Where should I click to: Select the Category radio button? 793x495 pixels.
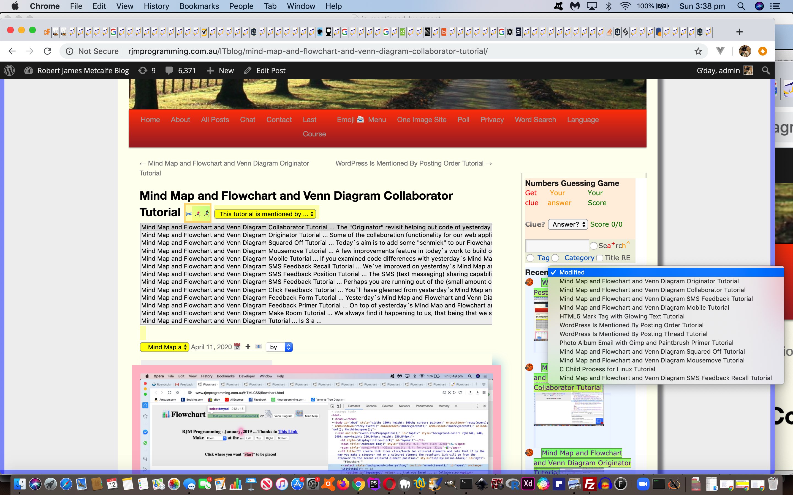click(555, 258)
